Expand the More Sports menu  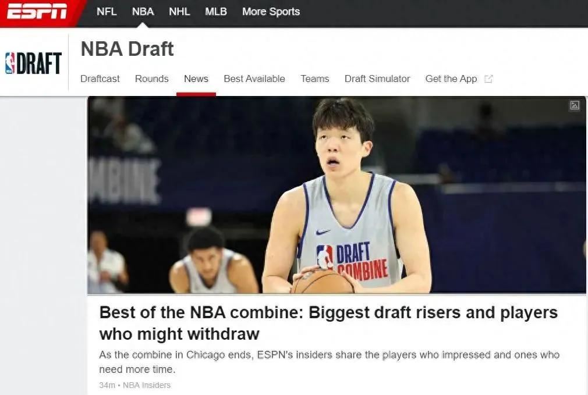coord(271,12)
